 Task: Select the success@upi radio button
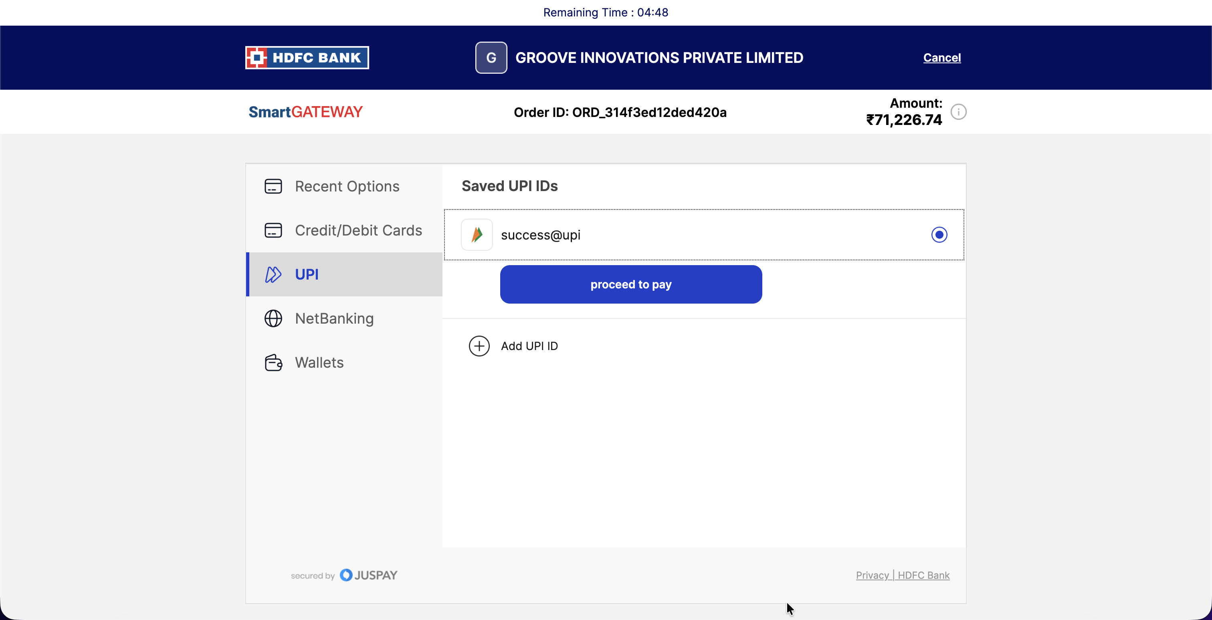[939, 235]
